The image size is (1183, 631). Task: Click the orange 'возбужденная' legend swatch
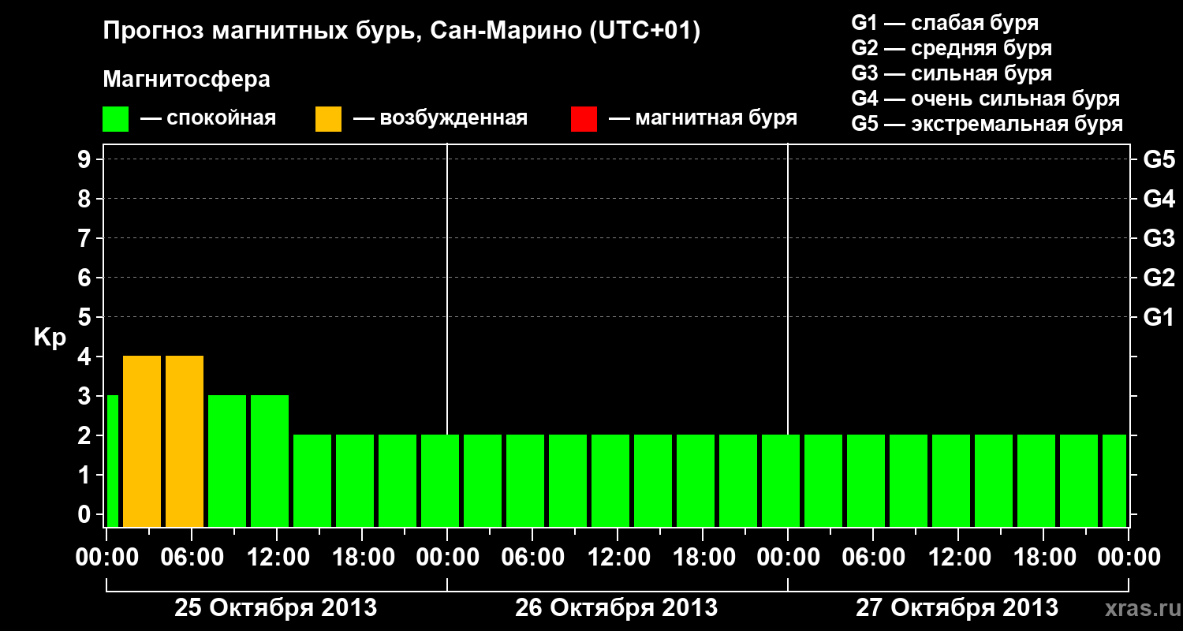329,119
